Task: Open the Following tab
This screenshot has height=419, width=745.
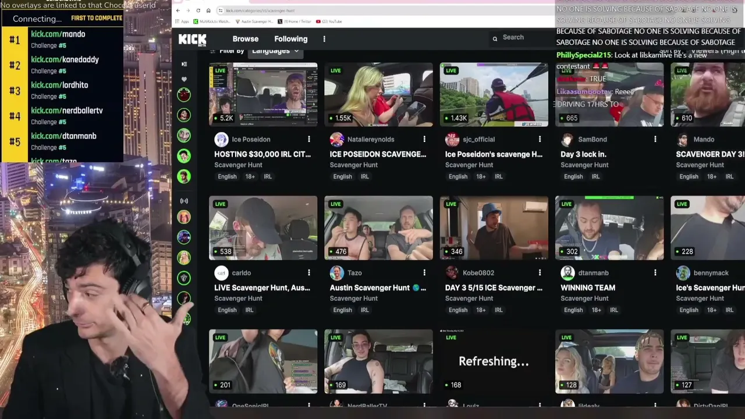Action: pos(291,39)
